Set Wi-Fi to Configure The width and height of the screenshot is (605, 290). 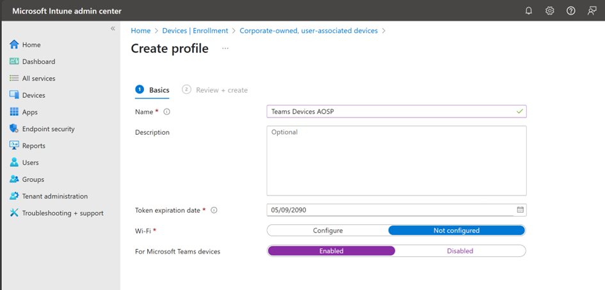point(328,231)
